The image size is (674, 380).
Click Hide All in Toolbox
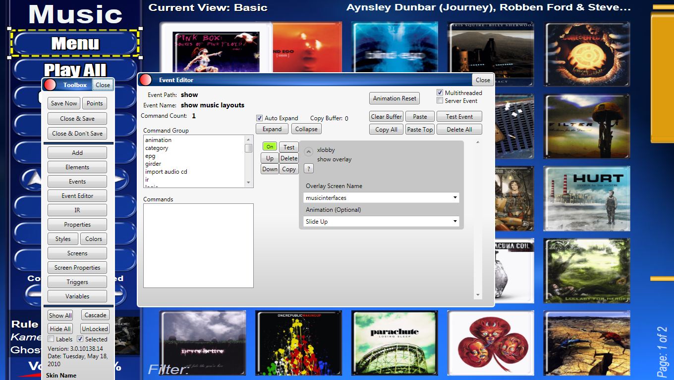pos(60,329)
